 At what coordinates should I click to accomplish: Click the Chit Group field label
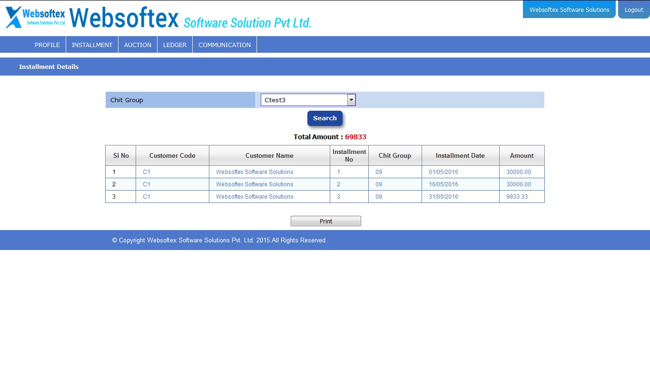(127, 100)
